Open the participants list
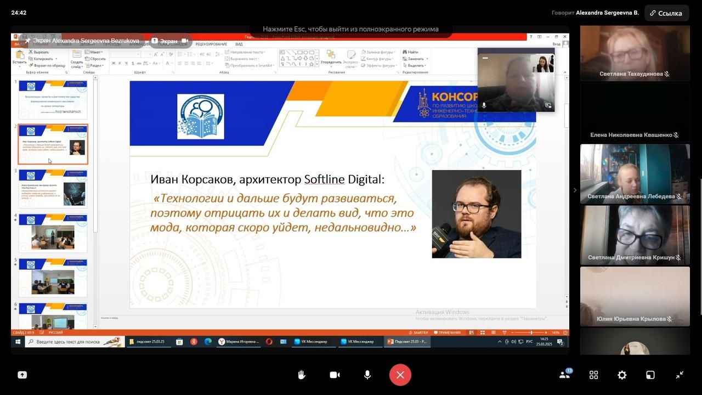The image size is (702, 395). (565, 374)
